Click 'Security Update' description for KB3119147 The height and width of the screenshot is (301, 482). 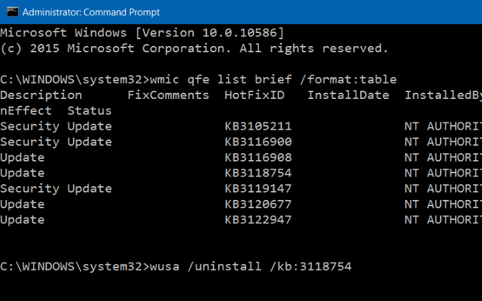pos(56,189)
